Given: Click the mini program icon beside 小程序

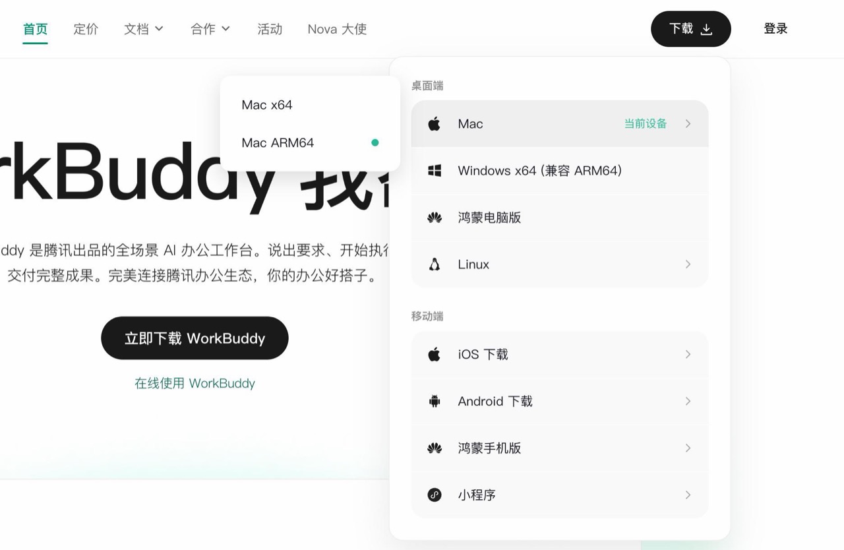Looking at the screenshot, I should (434, 495).
